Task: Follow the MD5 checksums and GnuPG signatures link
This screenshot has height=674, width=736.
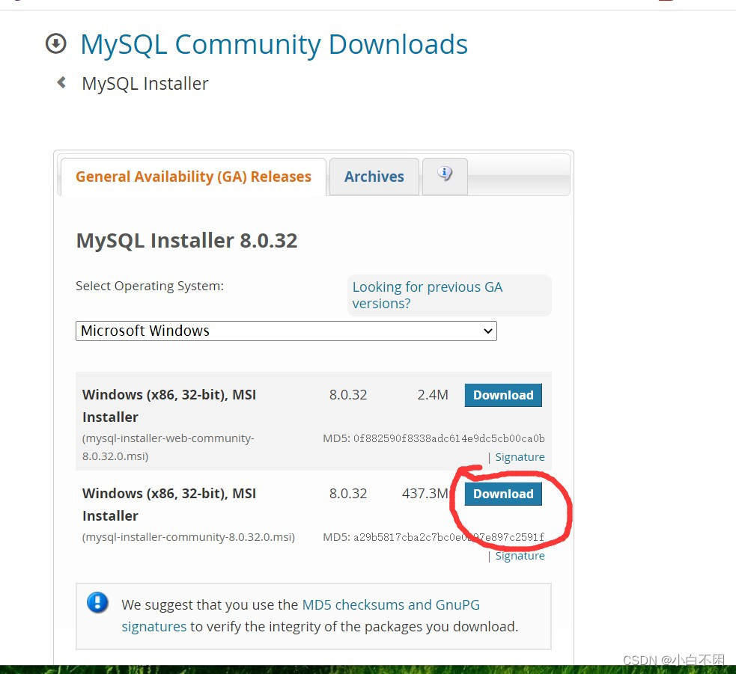Action: click(300, 616)
